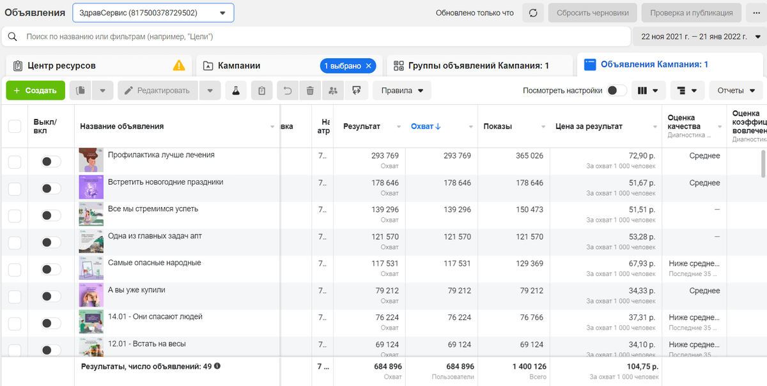Click Проверка и публикация button
Viewport: 767px width, 386px height.
coord(692,13)
